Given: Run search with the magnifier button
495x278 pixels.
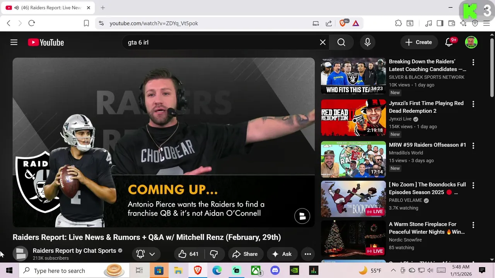Looking at the screenshot, I should click(341, 42).
